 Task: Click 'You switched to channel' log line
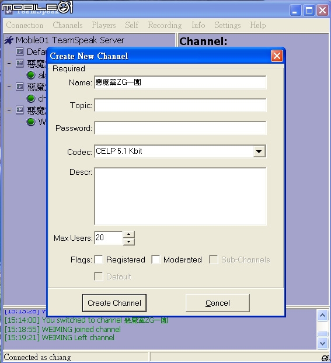click(86, 320)
